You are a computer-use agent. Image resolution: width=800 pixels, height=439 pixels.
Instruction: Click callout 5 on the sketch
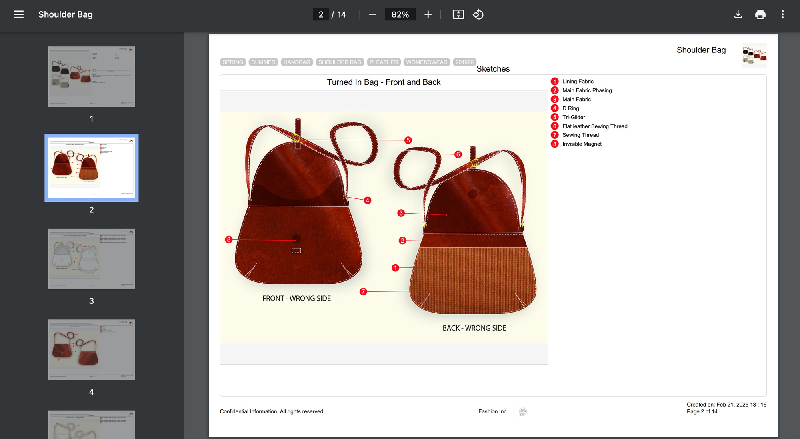(x=408, y=140)
